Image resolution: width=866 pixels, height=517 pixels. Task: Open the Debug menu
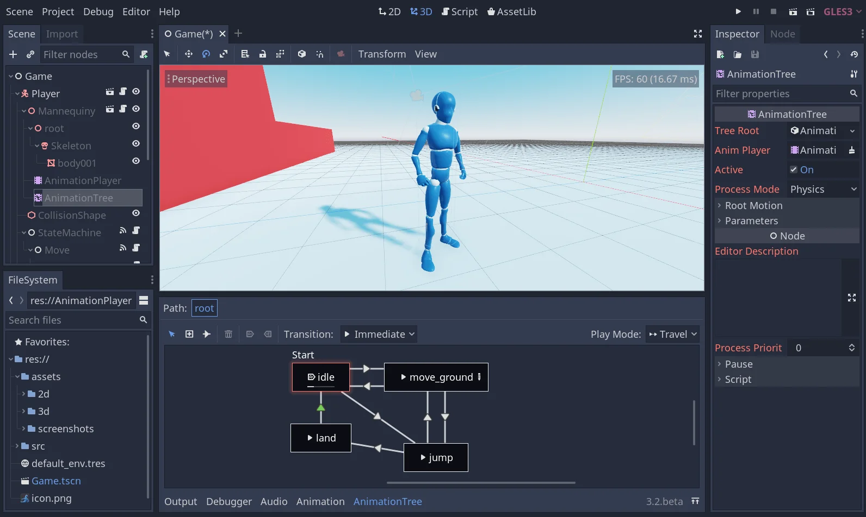pos(98,11)
